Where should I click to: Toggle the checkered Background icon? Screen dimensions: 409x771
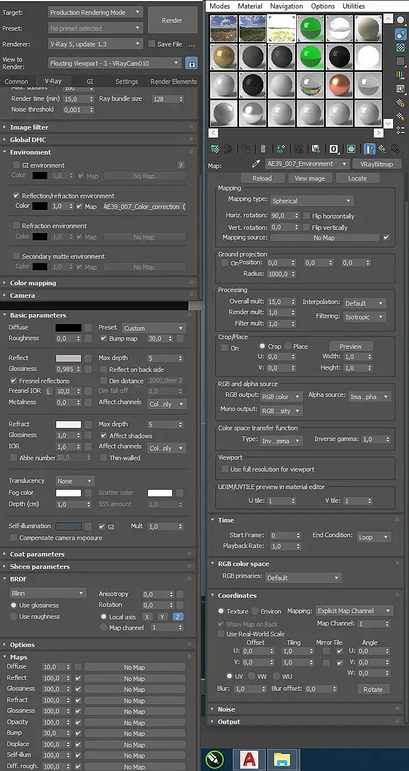coord(401,48)
